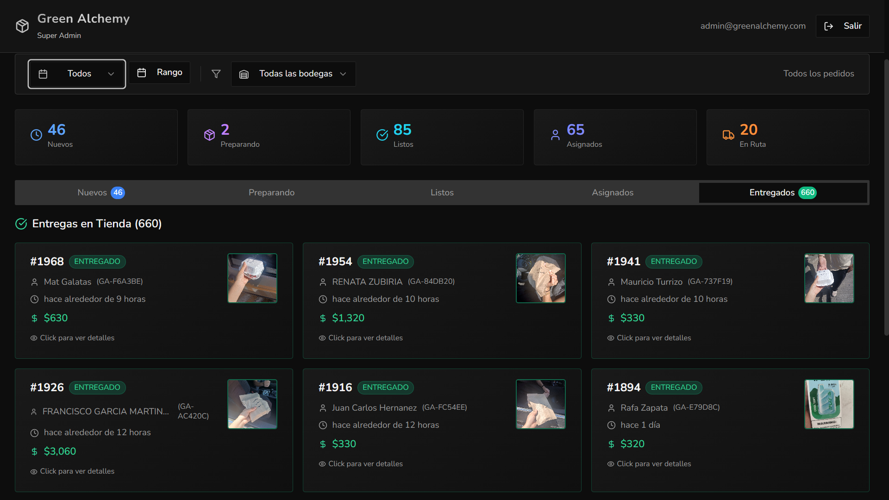Click the funnel filter icon
Image resolution: width=889 pixels, height=500 pixels.
click(216, 74)
